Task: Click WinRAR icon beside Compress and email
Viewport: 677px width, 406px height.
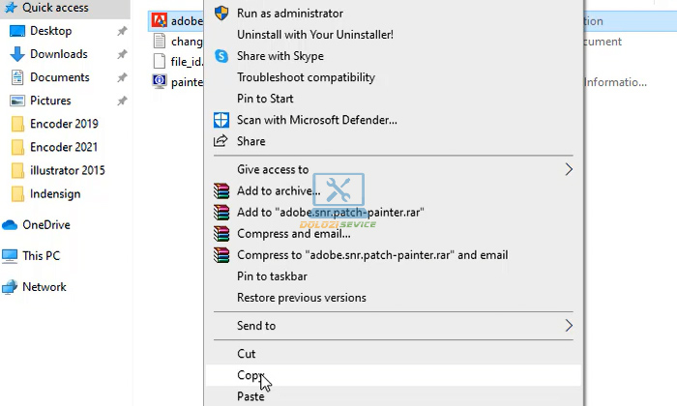Action: tap(221, 233)
